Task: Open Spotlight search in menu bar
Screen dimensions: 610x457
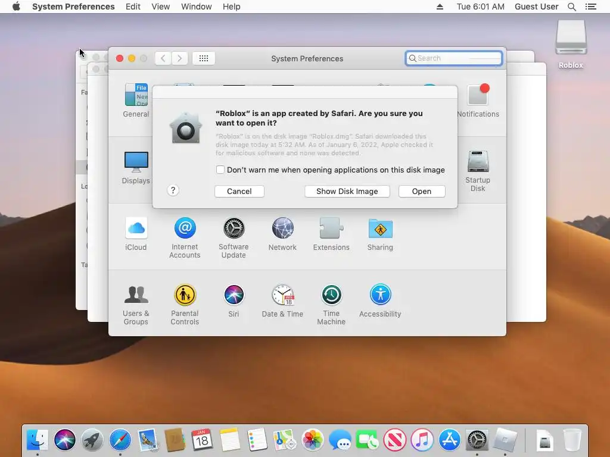Action: pos(571,7)
